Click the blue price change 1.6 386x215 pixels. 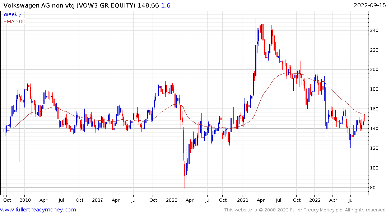pos(166,5)
